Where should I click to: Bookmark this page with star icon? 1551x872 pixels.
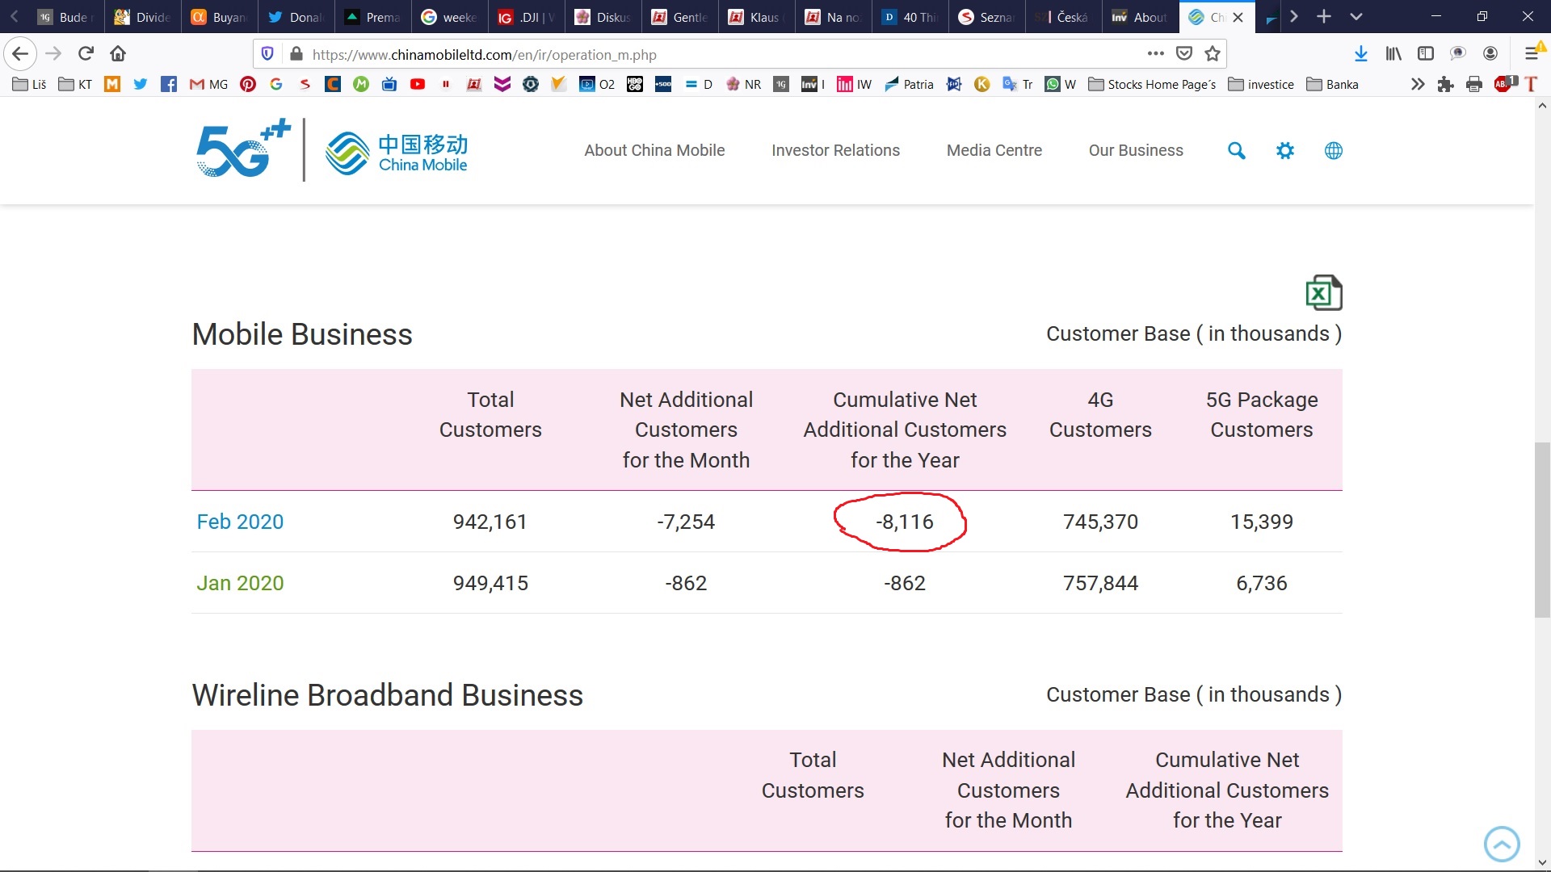pyautogui.click(x=1212, y=54)
